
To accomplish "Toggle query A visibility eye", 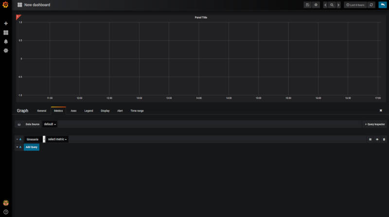I will (x=377, y=139).
